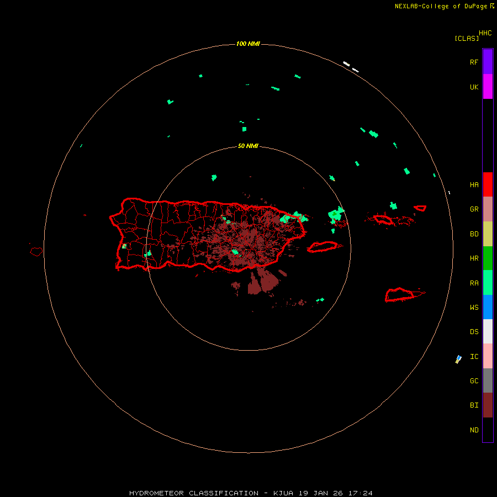Click the HHC product label
This screenshot has width=497, height=497.
(485, 33)
